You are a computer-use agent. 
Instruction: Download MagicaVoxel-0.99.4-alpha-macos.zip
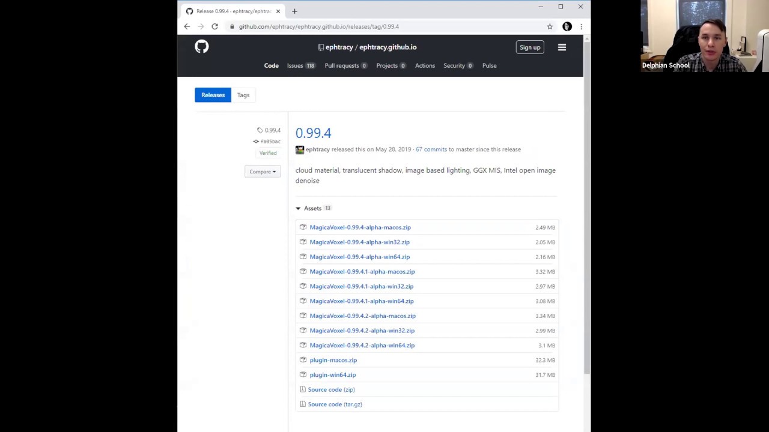[x=360, y=227]
